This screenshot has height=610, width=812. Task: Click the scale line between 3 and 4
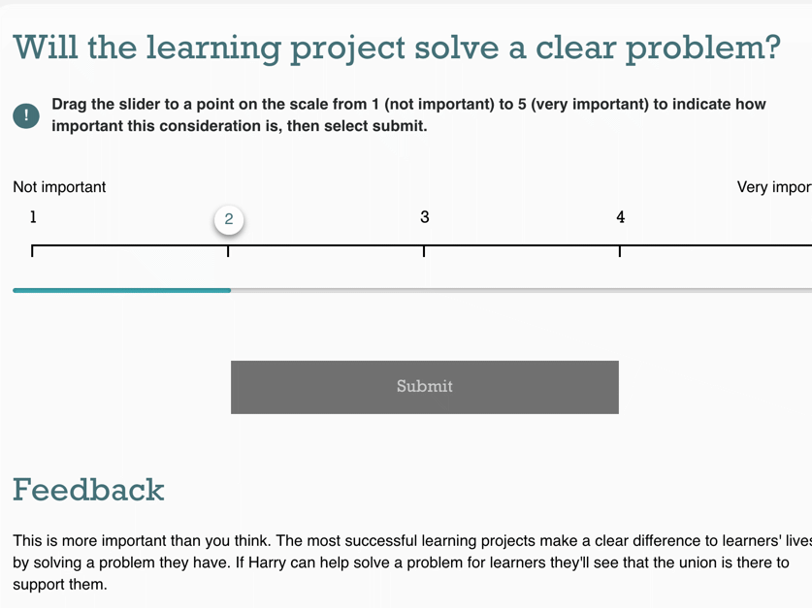pos(522,245)
